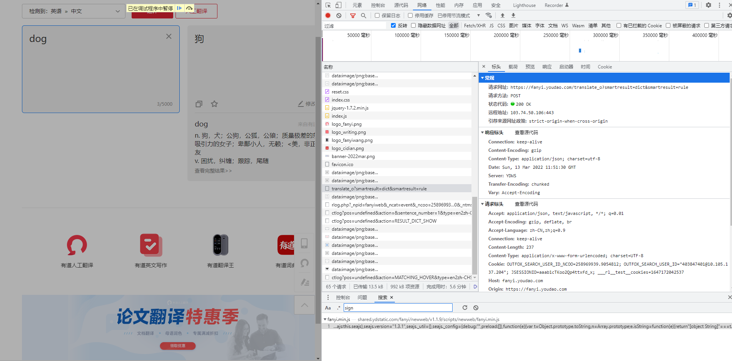
Task: Select the translate_o request row
Action: point(397,188)
